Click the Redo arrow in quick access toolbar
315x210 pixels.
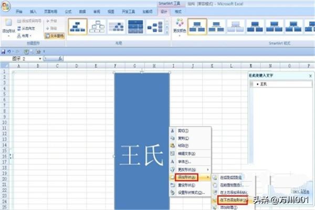pos(18,51)
